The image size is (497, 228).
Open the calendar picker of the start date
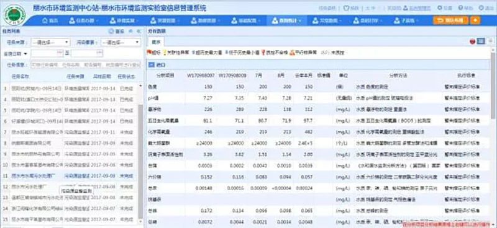click(60, 53)
